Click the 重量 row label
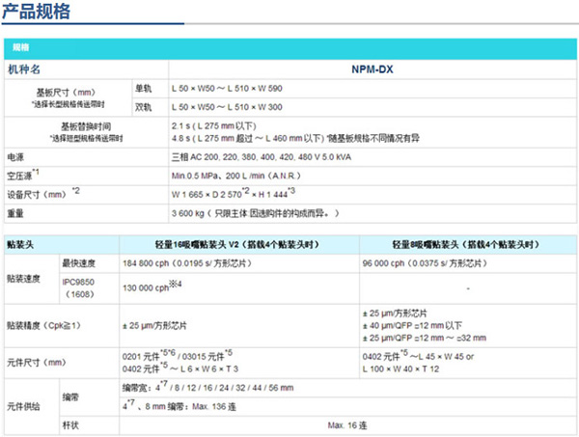579x437 pixels. click(16, 211)
